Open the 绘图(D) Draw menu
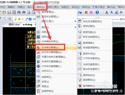 (x=65, y=7)
